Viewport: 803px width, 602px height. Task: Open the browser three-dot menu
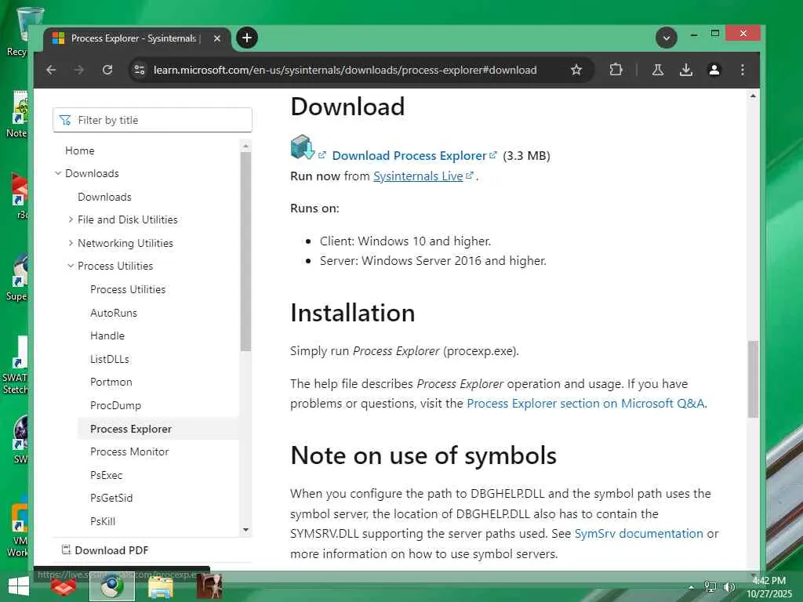[x=742, y=70]
